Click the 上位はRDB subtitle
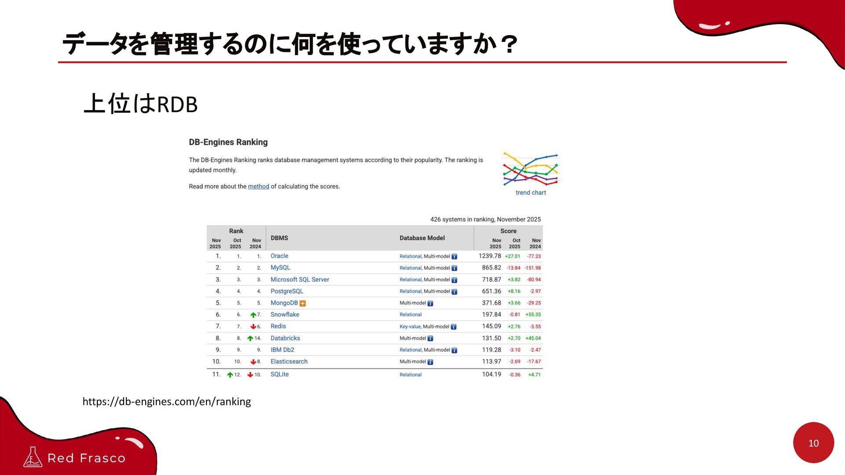Image resolution: width=845 pixels, height=475 pixels. coord(140,104)
